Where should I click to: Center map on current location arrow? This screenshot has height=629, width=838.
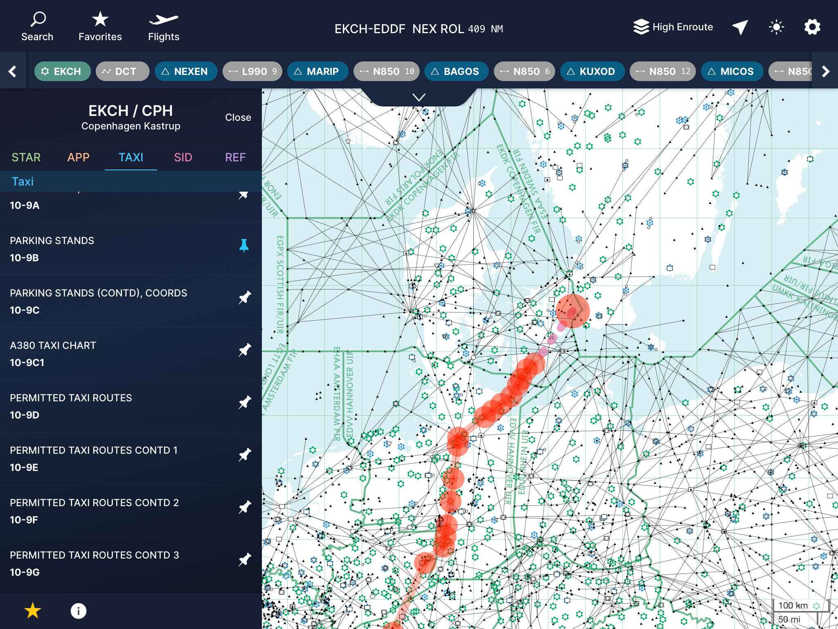(x=740, y=27)
